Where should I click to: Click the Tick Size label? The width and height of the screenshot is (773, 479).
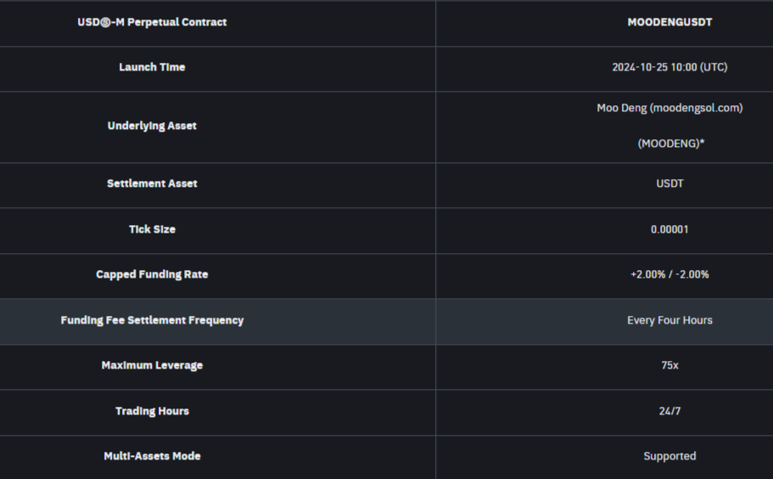click(x=152, y=229)
